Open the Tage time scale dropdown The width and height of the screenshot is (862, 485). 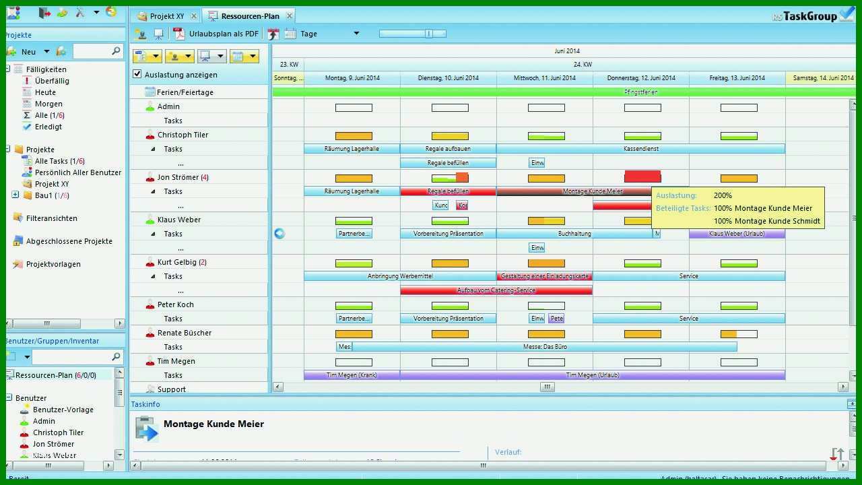[356, 34]
